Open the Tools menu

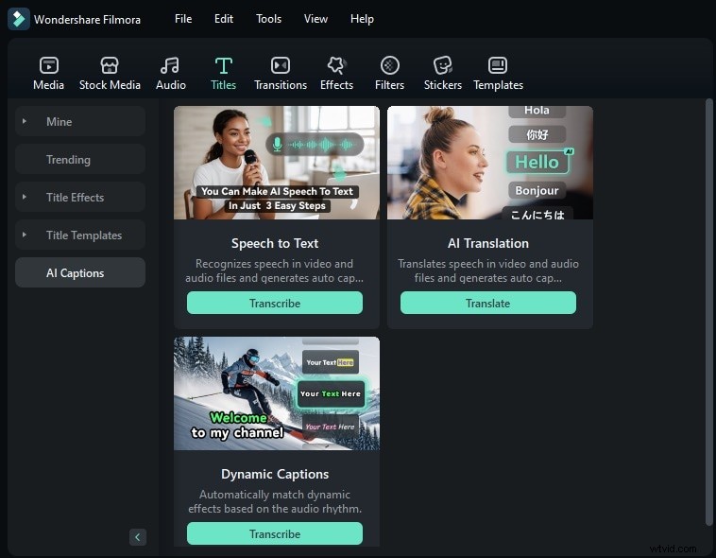pos(268,19)
